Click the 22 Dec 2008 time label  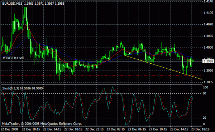coord(9,129)
